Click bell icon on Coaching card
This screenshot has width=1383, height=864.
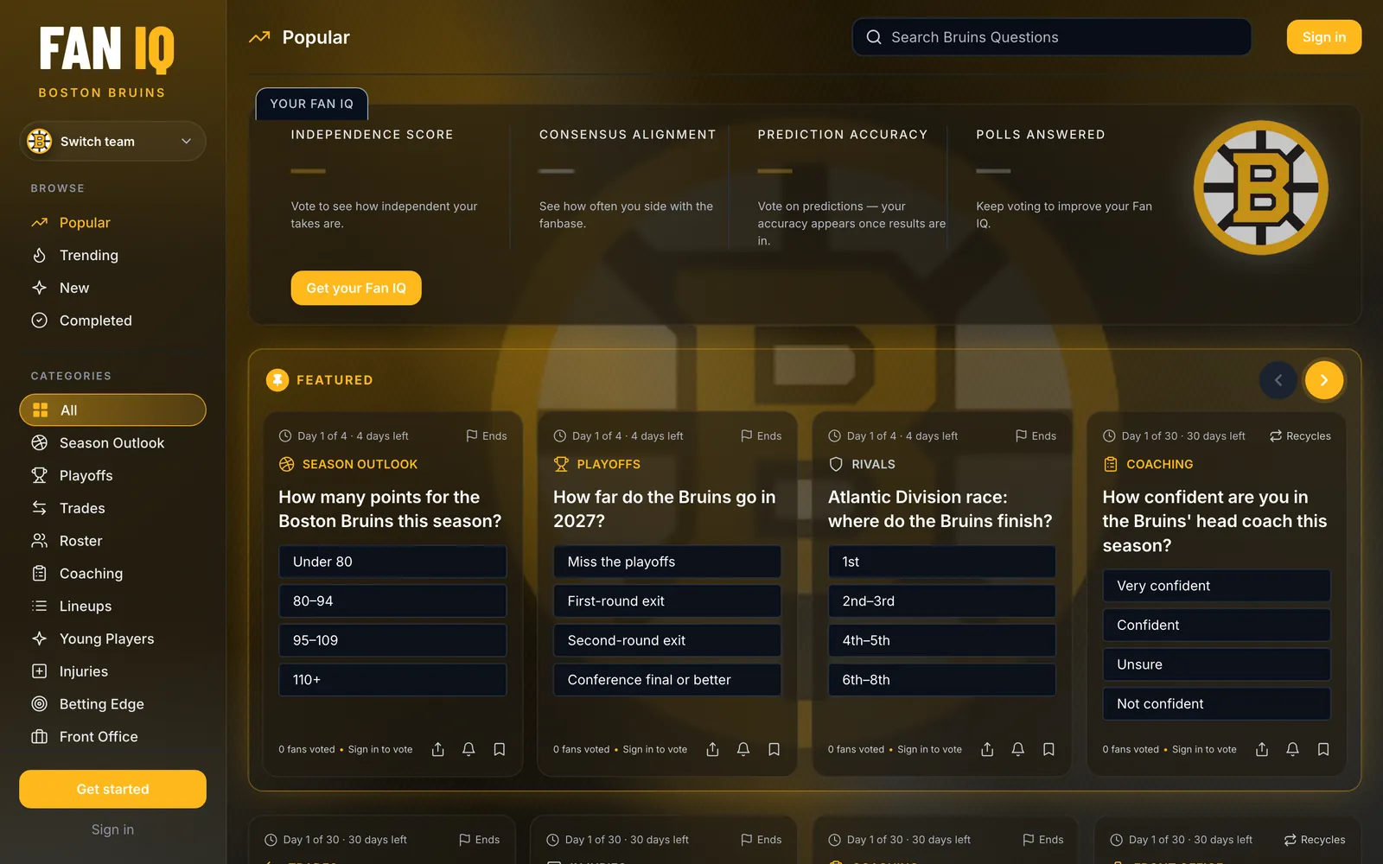pos(1292,749)
